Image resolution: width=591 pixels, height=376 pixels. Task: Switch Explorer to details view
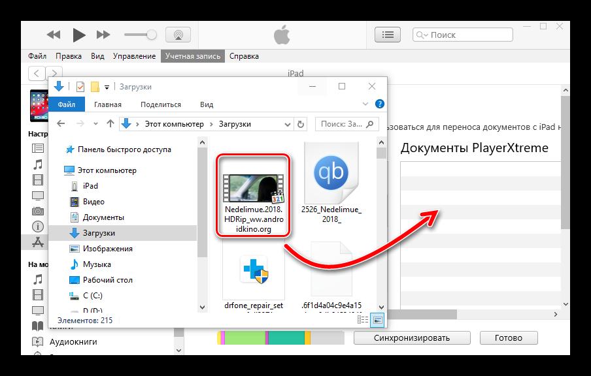coord(363,320)
